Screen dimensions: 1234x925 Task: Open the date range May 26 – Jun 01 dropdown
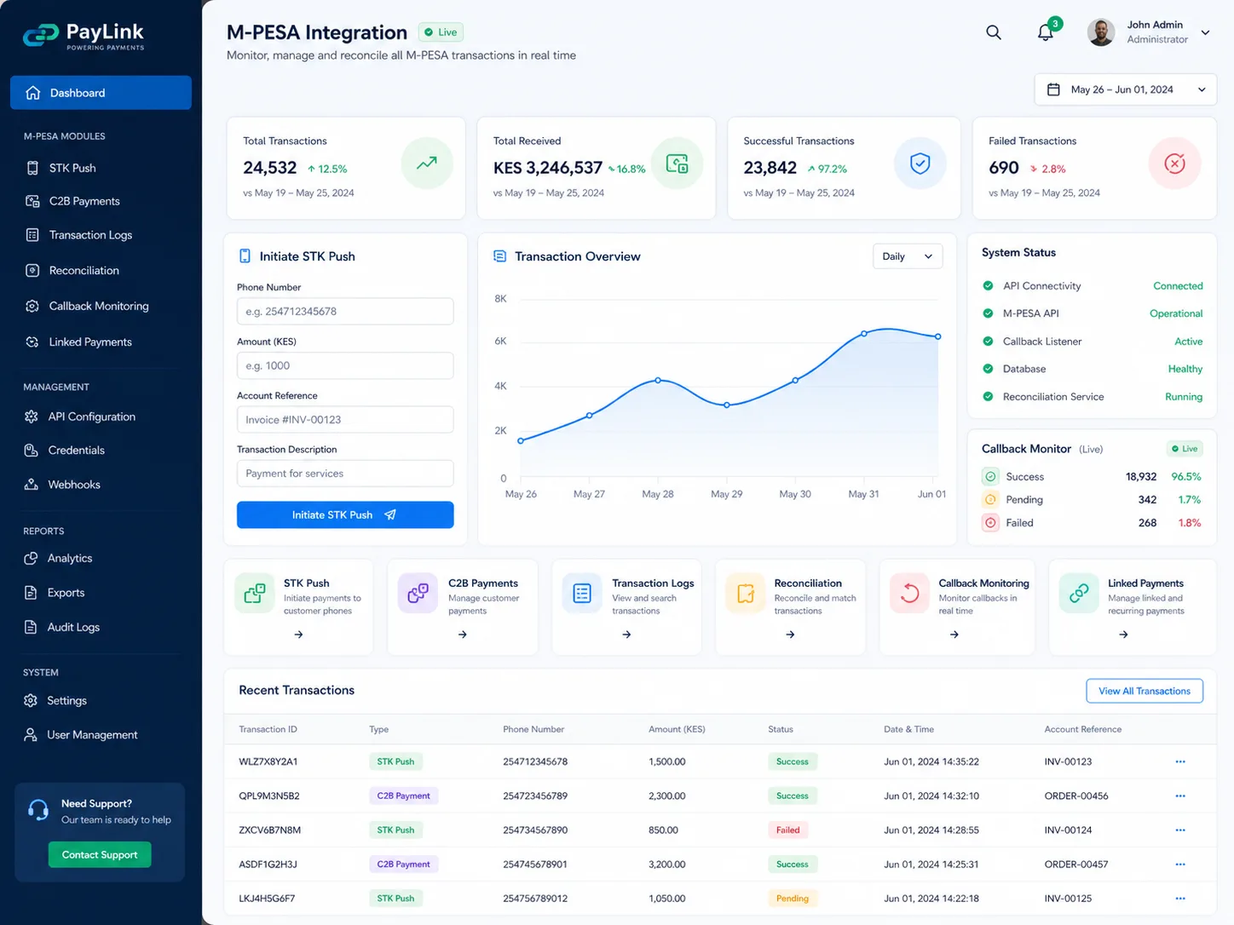pyautogui.click(x=1126, y=89)
